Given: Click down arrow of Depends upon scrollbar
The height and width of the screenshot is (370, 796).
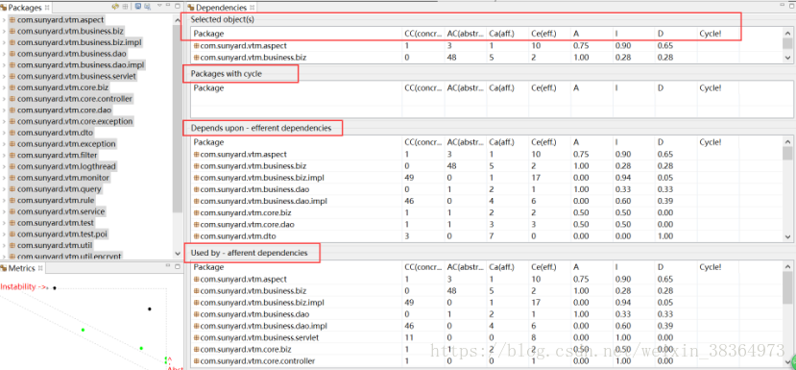Looking at the screenshot, I should tap(787, 236).
